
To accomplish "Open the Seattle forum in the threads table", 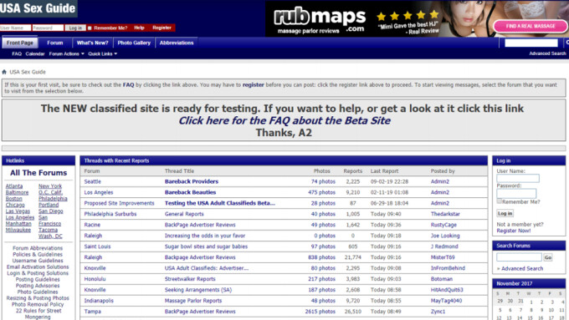I will pos(93,181).
